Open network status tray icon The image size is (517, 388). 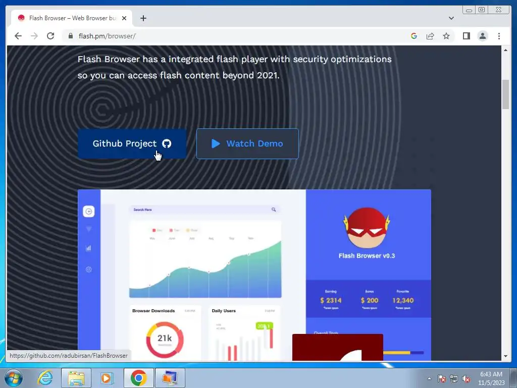click(454, 378)
